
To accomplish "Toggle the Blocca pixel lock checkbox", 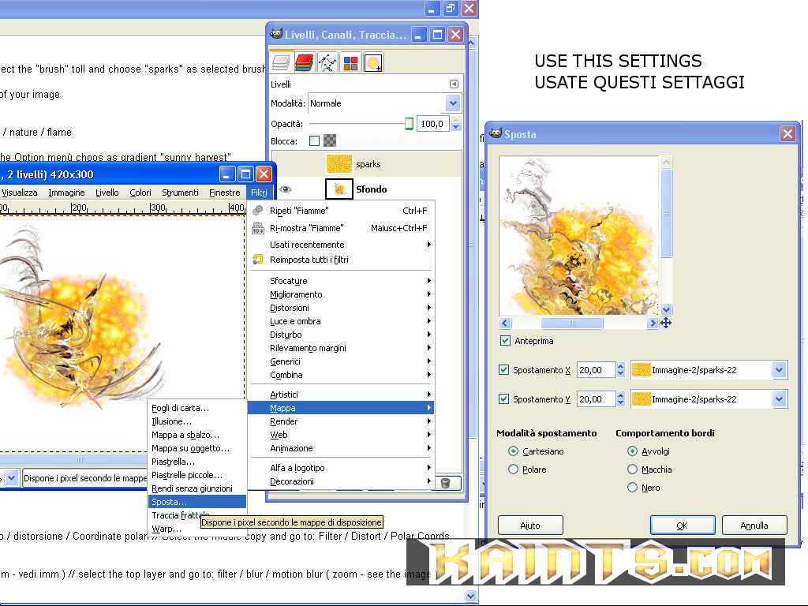I will tap(314, 140).
